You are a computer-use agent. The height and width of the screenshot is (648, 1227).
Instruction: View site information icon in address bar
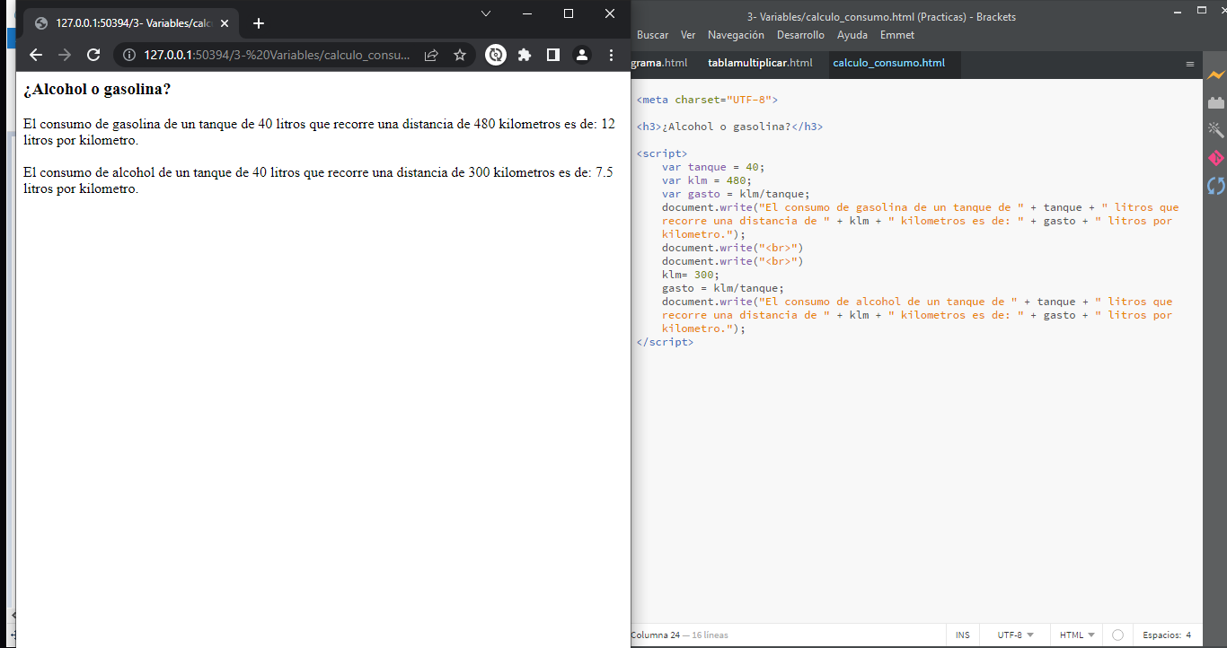tap(128, 55)
